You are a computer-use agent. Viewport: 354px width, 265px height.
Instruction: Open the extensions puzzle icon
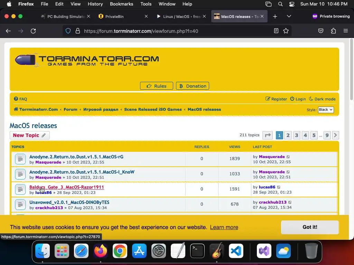point(333,31)
